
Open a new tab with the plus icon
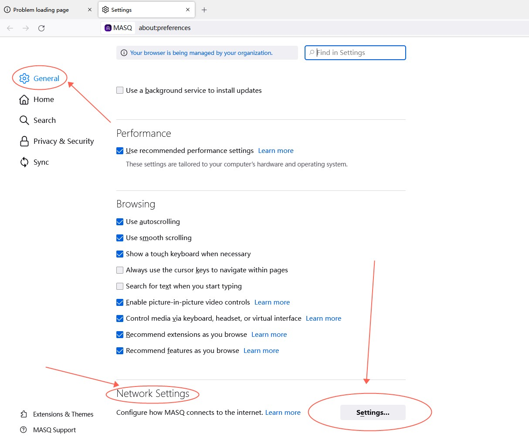point(204,10)
